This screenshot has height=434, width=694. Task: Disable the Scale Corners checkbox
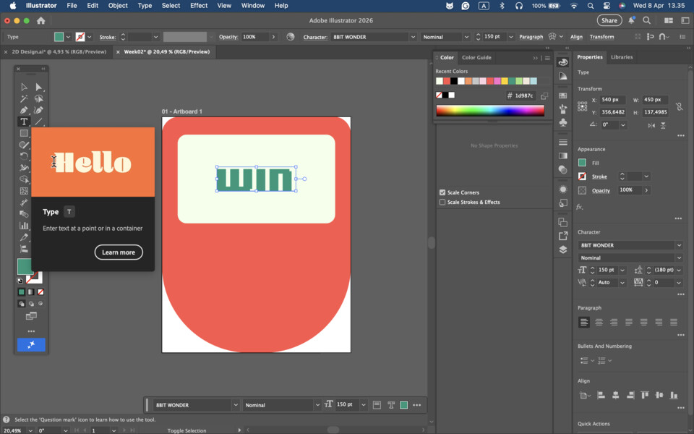coord(442,192)
